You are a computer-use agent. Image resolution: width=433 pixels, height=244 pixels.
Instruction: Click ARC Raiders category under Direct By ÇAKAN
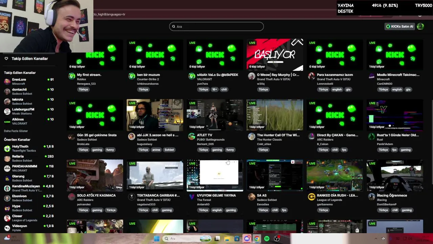326,140
